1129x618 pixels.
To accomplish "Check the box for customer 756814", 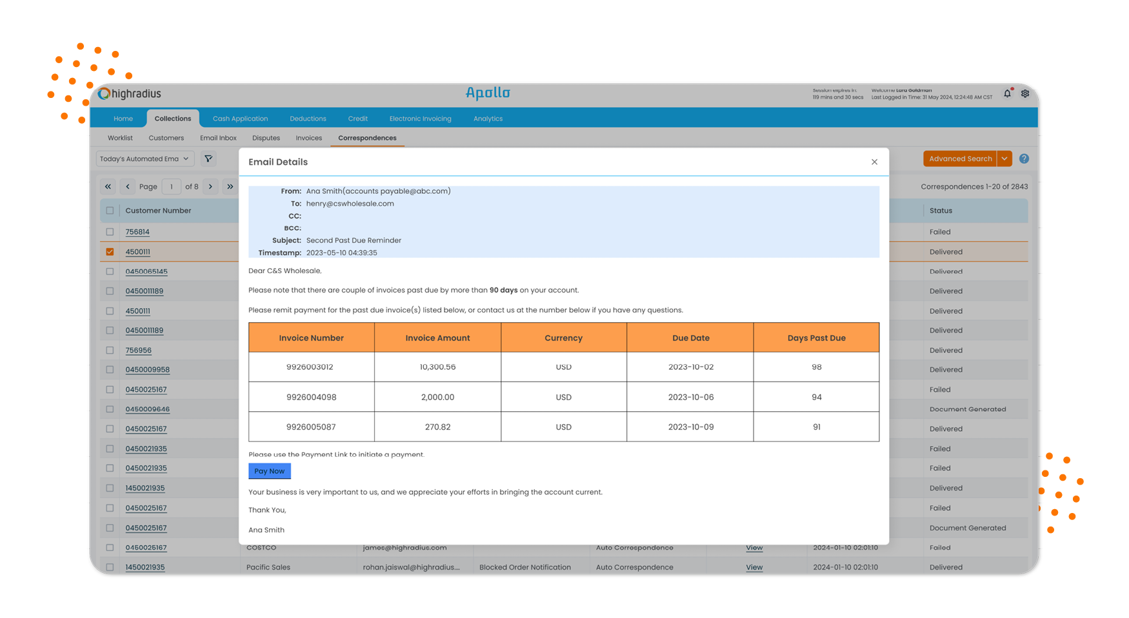I will pyautogui.click(x=110, y=232).
